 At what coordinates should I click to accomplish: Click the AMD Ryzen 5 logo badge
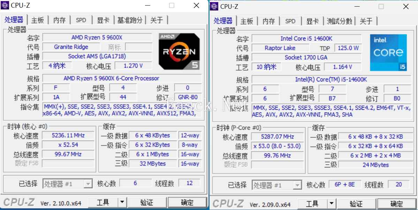pos(179,51)
